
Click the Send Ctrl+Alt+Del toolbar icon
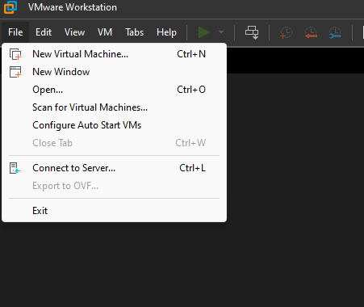pos(252,32)
